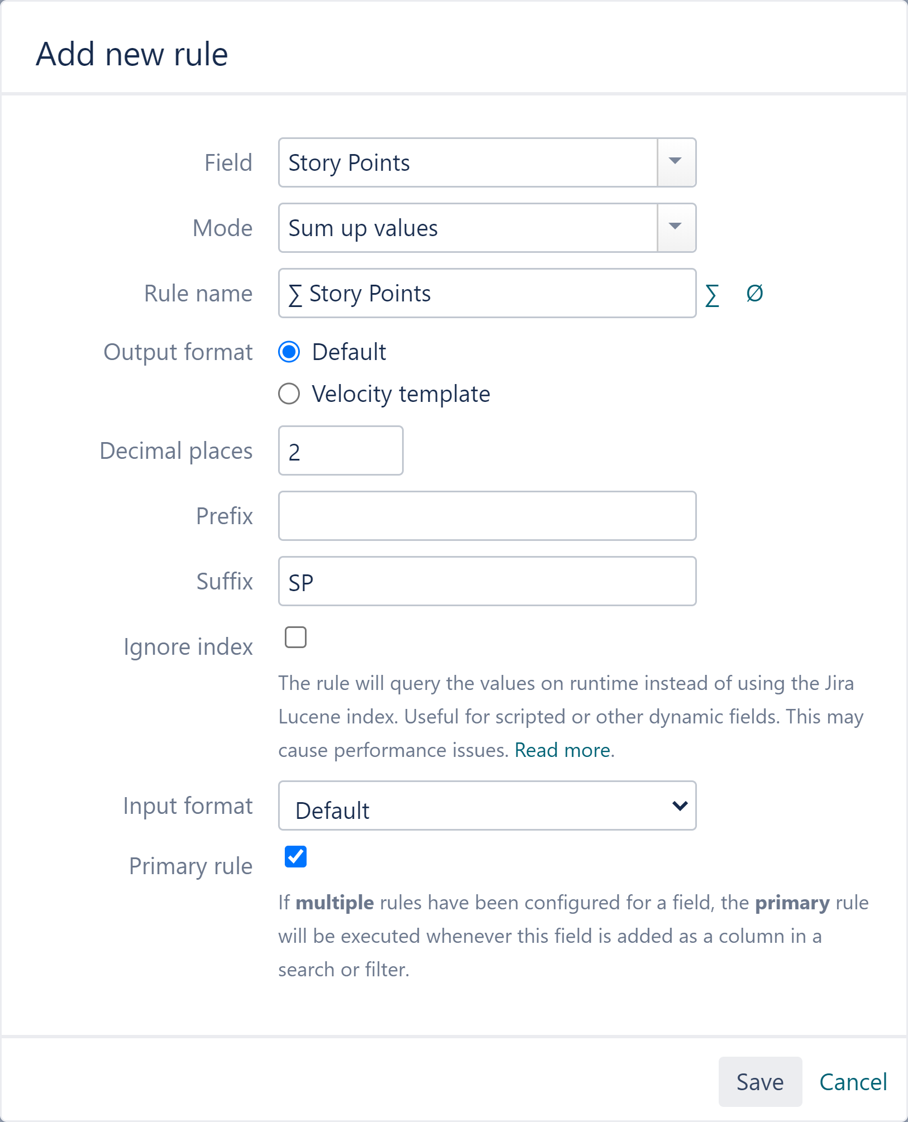908x1122 pixels.
Task: Select the Default output format radio
Action: [289, 352]
